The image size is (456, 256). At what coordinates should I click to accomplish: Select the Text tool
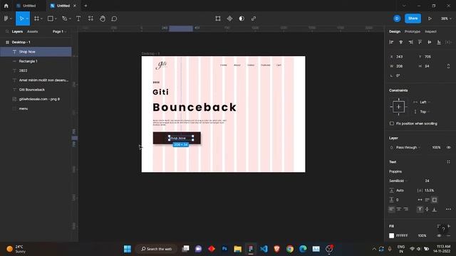(78, 18)
